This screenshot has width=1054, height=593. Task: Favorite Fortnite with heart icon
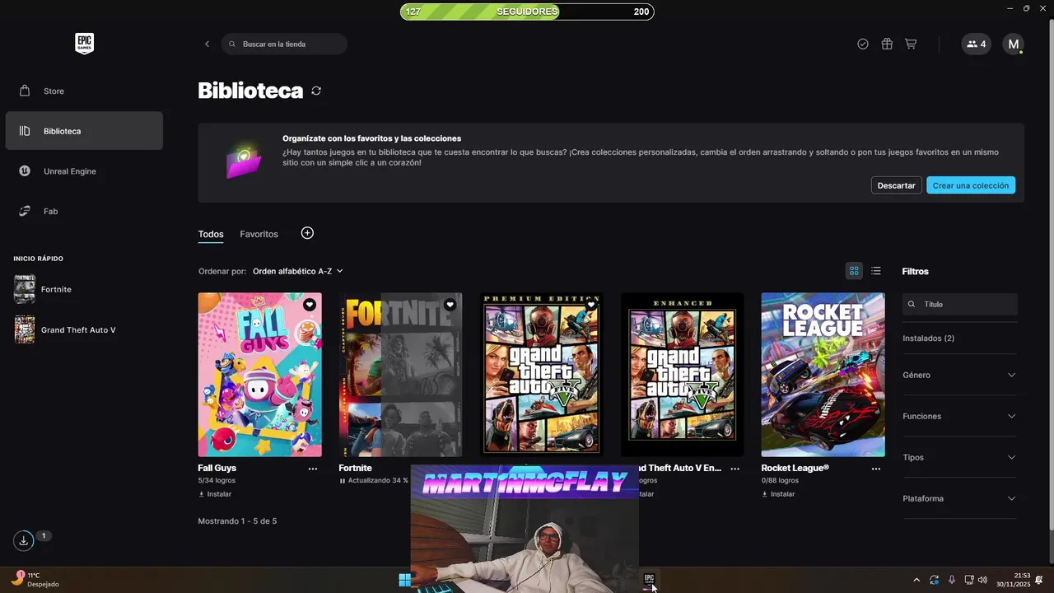pos(450,305)
